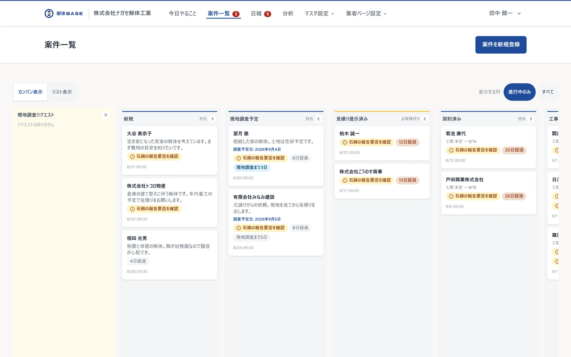The image size is (571, 357).
Task: Click the 現地調査まで5日 tag
Action: click(252, 237)
